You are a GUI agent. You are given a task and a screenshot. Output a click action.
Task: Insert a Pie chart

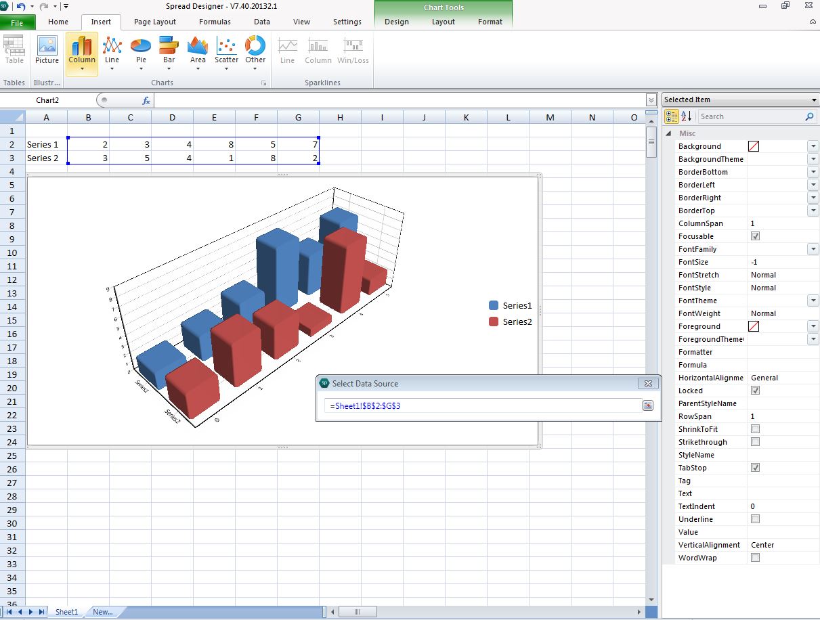[x=141, y=53]
